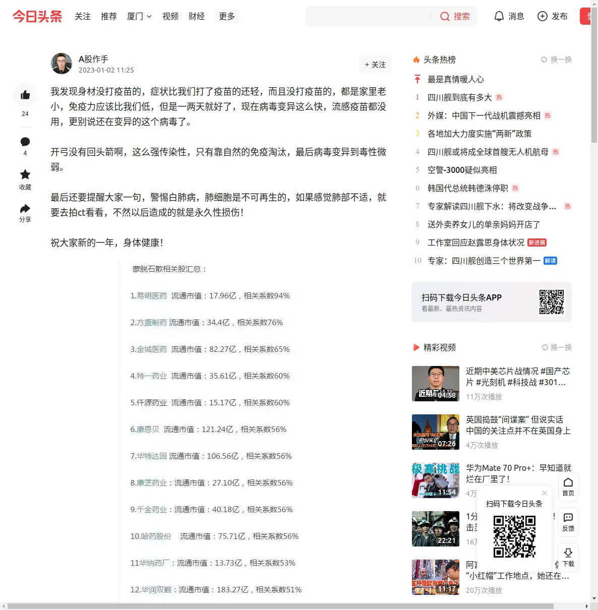Image resolution: width=598 pixels, height=610 pixels.
Task: Open comments via speech bubble icon
Action: pos(25,142)
